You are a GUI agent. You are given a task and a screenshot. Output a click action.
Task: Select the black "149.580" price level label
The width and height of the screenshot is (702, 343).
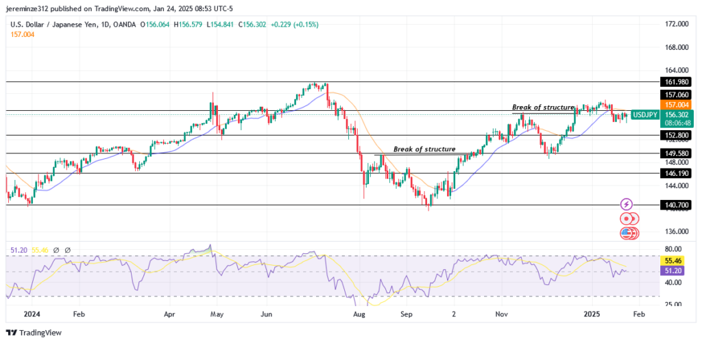(x=677, y=153)
